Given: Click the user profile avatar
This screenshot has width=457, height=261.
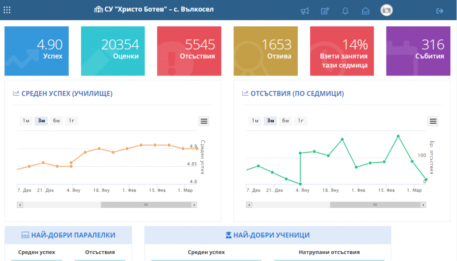Looking at the screenshot, I should [386, 10].
